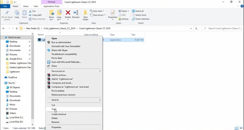
Task: Open Google Drive in navigation pane
Action: pos(16,59)
